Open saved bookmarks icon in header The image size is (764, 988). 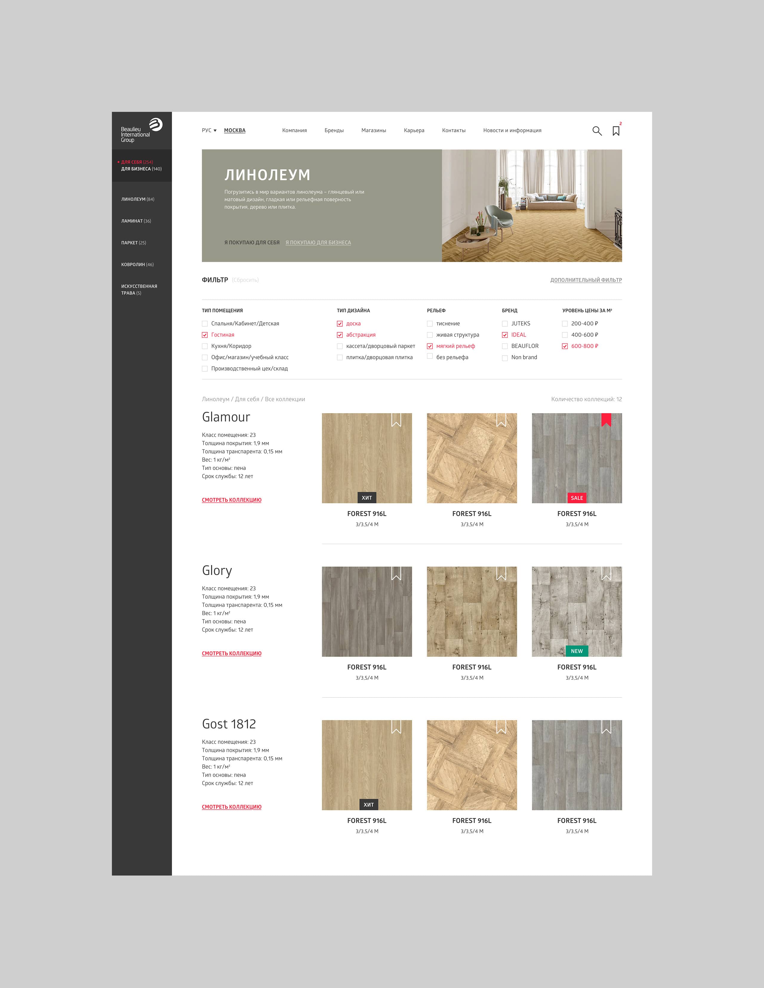point(616,131)
